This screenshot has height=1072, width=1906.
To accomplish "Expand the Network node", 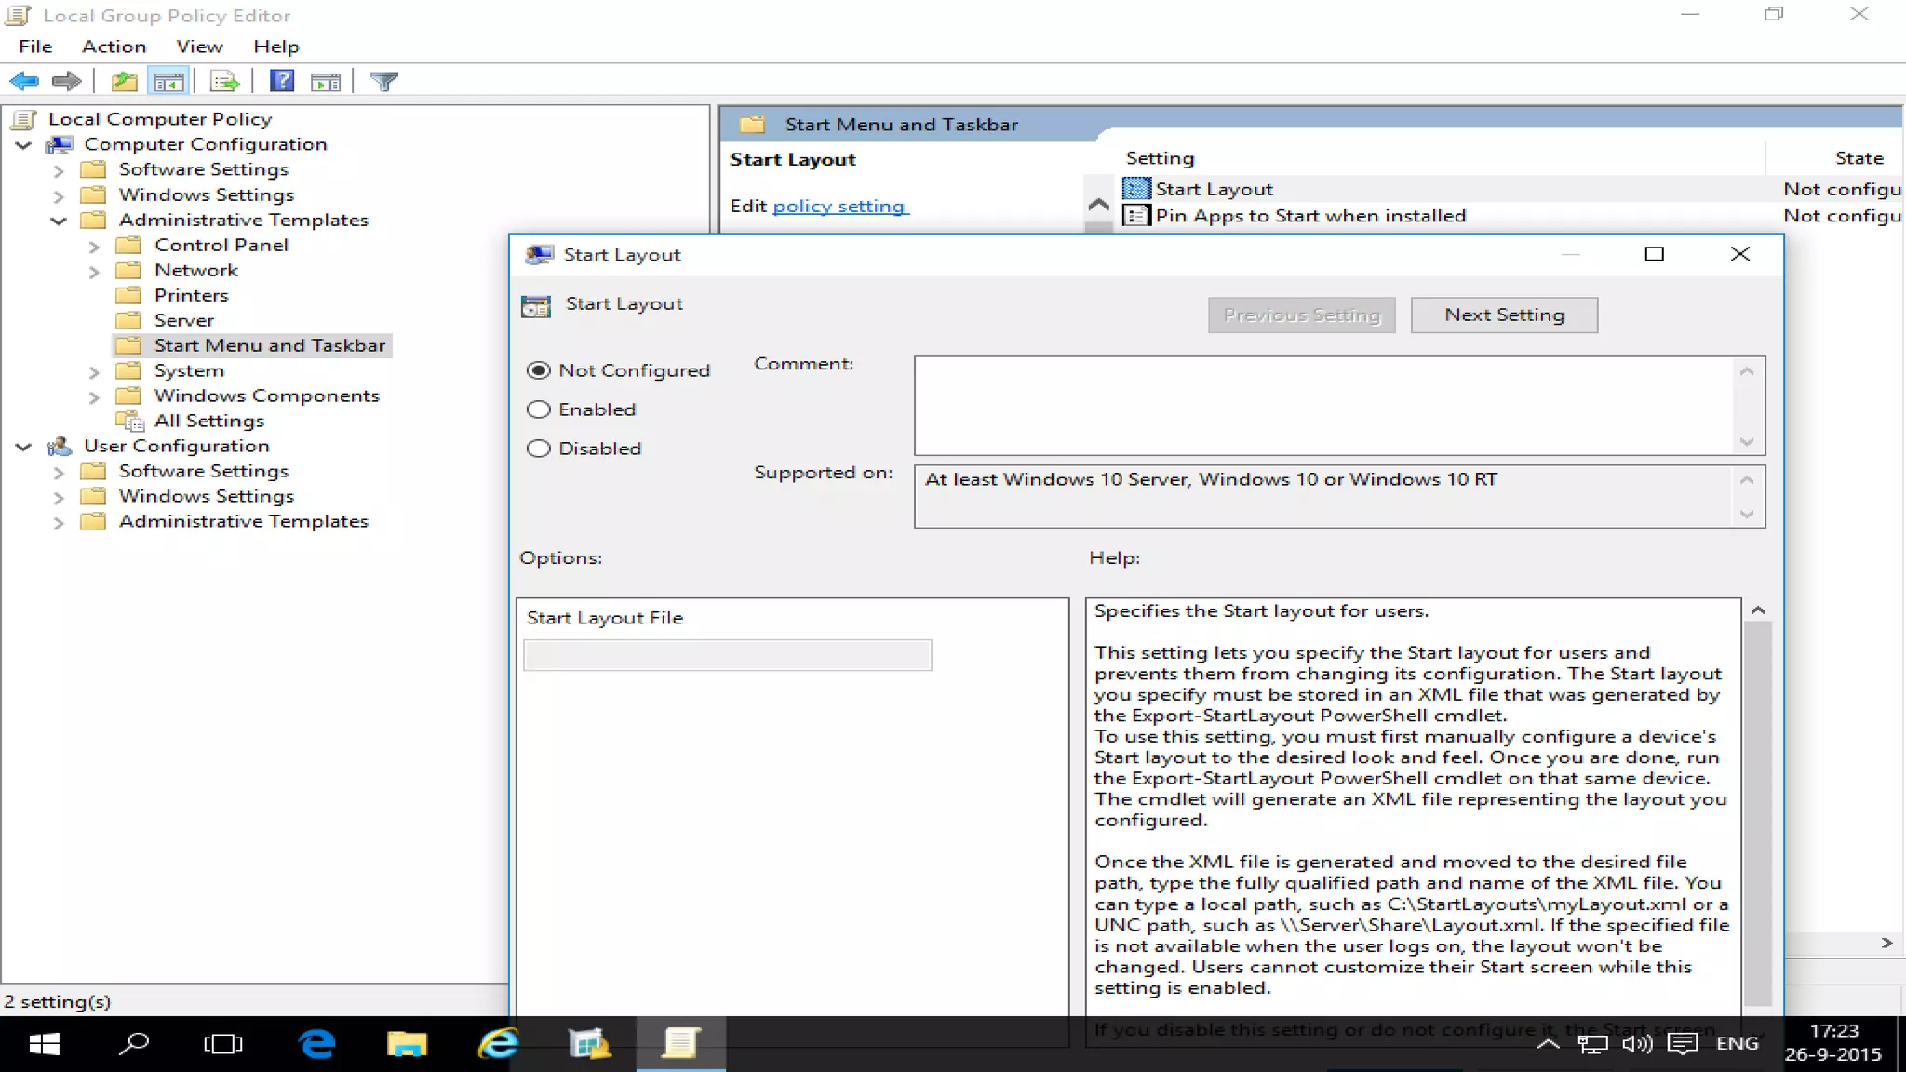I will click(93, 271).
